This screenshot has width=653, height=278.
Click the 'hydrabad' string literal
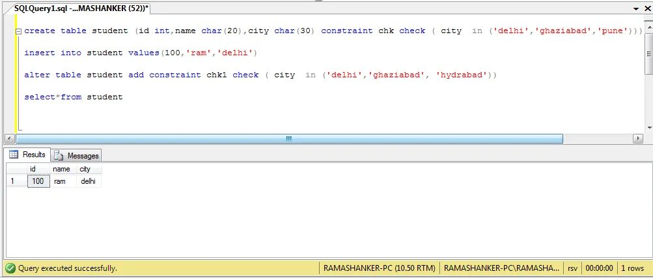(x=462, y=75)
